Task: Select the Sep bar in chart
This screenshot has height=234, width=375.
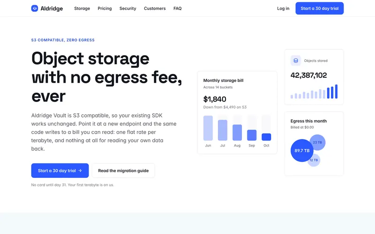Action: 252,135
